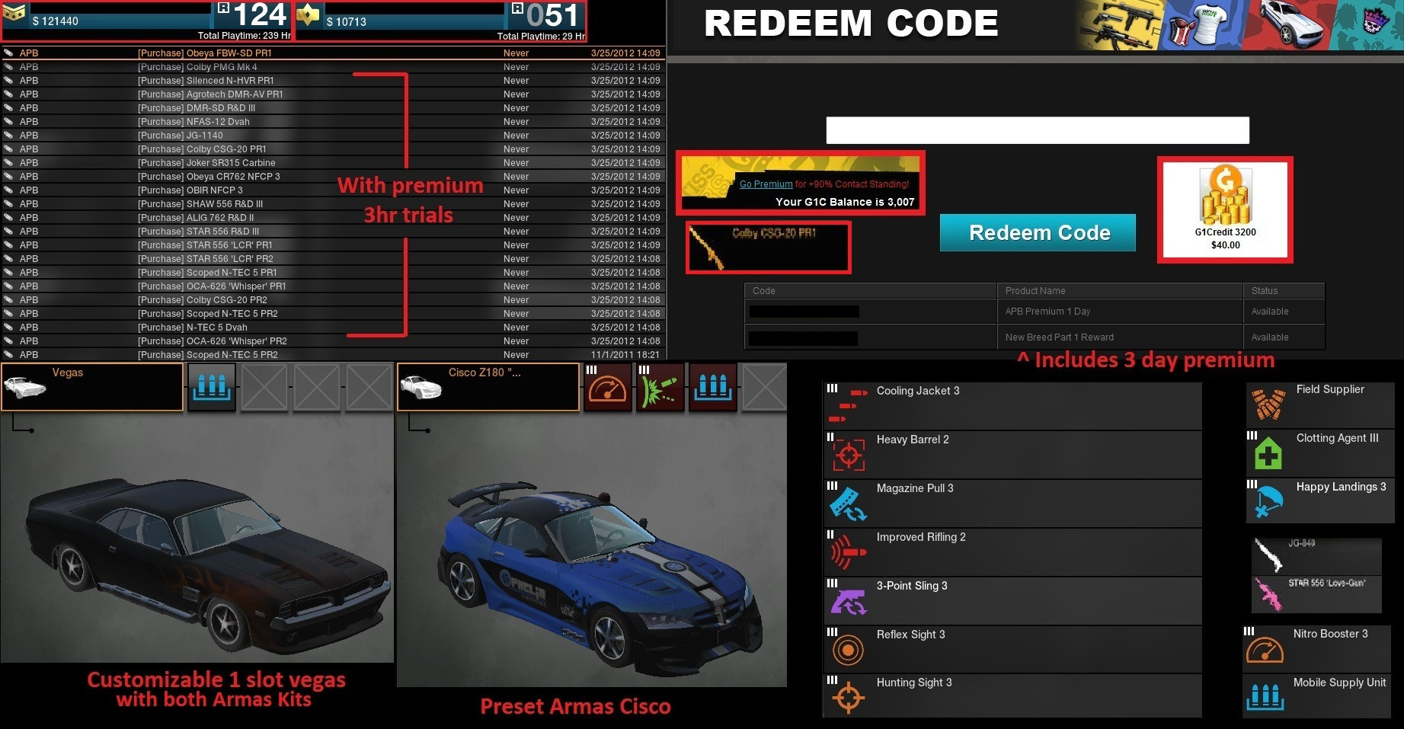
Task: Select the Clotting Agent III label
Action: [x=1337, y=438]
